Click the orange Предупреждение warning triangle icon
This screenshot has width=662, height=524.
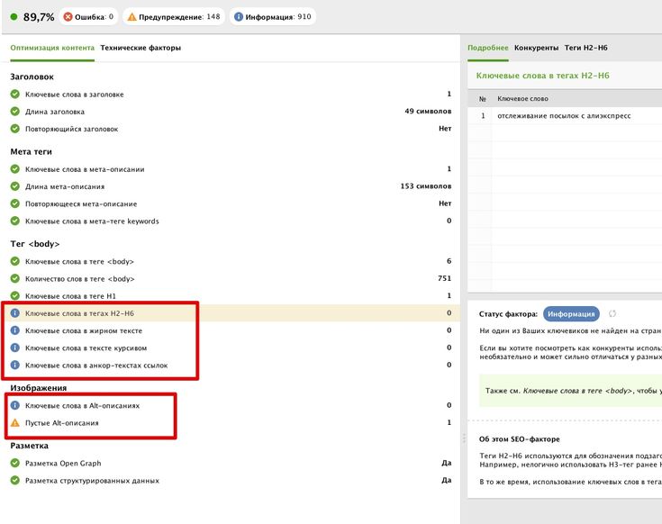point(131,16)
